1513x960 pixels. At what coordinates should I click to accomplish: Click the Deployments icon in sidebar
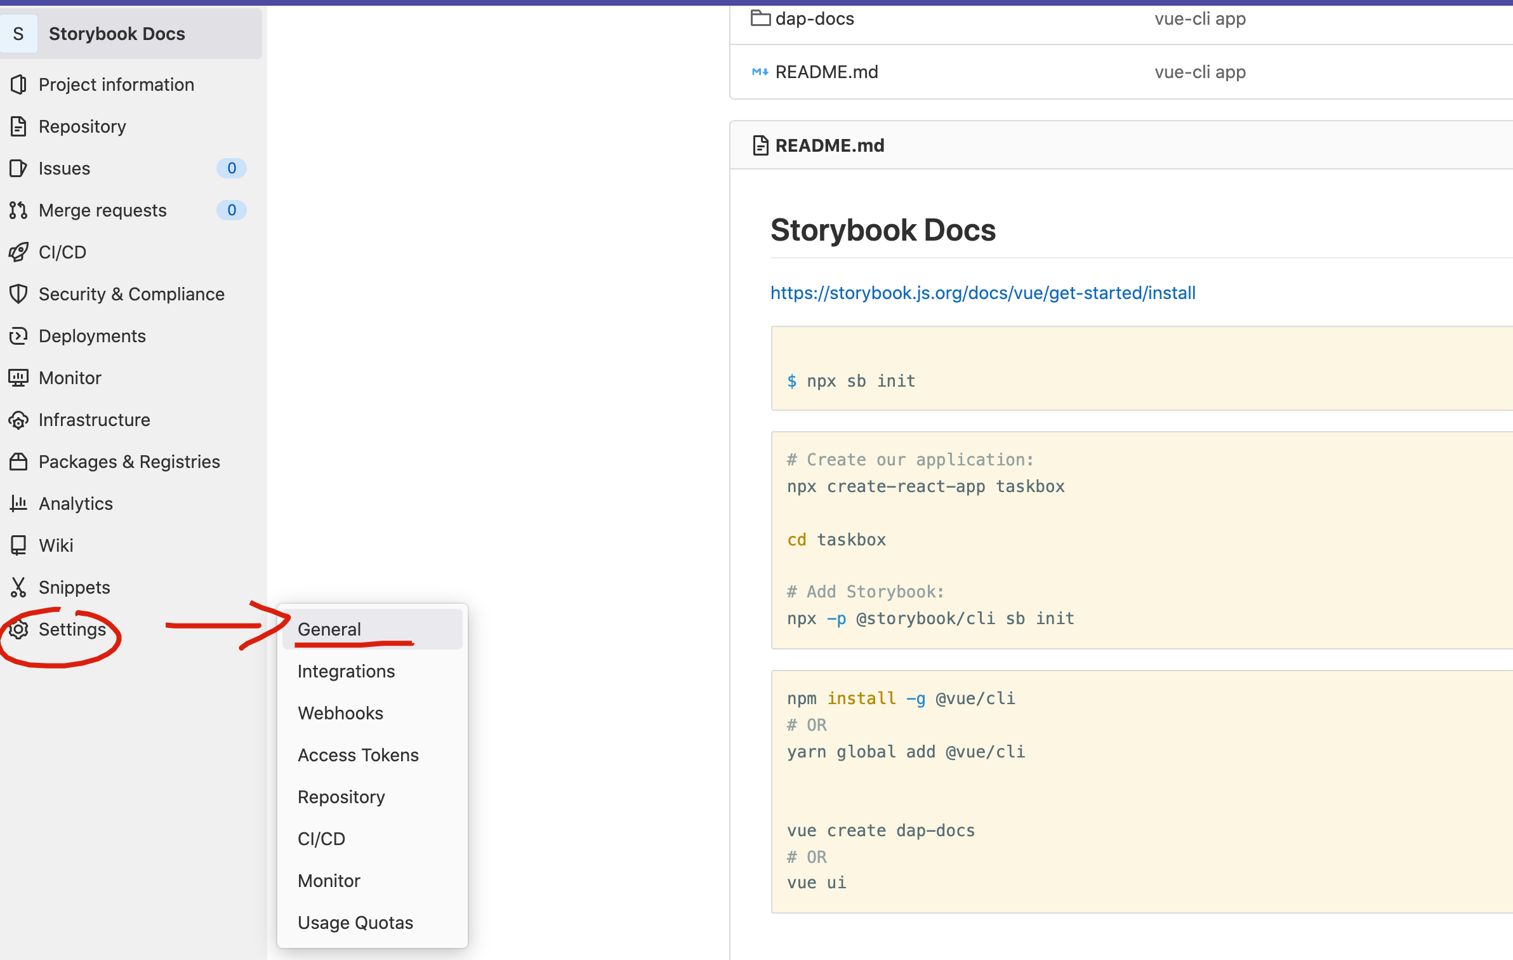18,336
